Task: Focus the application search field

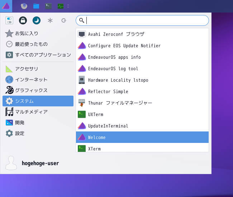Action: click(142, 20)
